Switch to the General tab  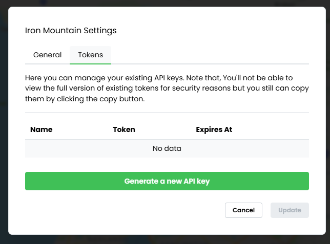point(47,55)
